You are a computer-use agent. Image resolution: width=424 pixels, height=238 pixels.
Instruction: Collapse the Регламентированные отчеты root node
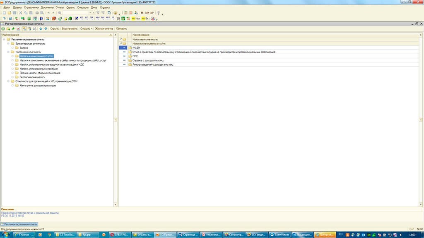(x=4, y=39)
